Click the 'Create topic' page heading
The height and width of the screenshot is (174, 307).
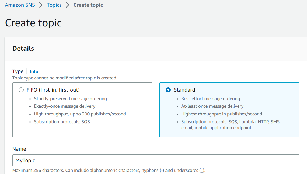tap(33, 23)
